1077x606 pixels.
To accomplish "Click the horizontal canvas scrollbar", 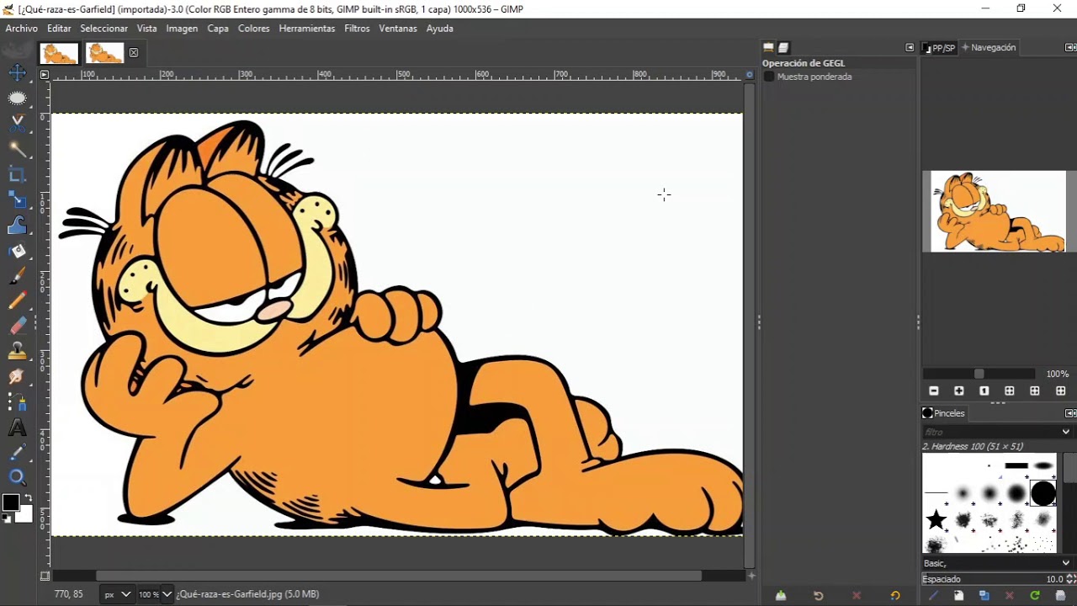I will (x=399, y=576).
